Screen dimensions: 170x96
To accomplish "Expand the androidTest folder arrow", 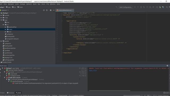I will 5,27.
